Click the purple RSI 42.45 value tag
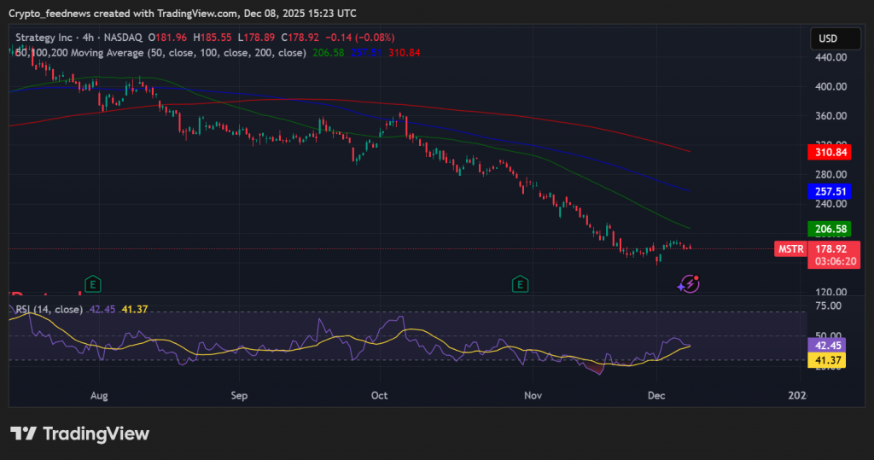 827,346
